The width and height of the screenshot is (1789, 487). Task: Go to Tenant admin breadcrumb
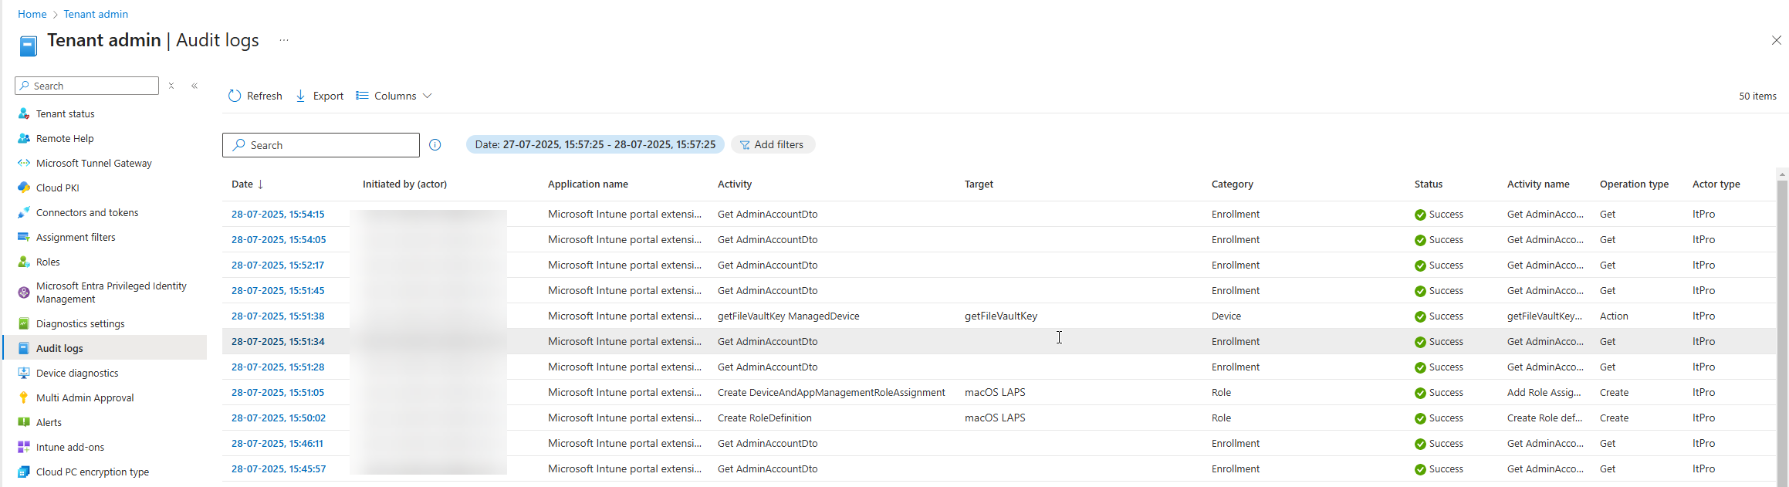[x=96, y=14]
